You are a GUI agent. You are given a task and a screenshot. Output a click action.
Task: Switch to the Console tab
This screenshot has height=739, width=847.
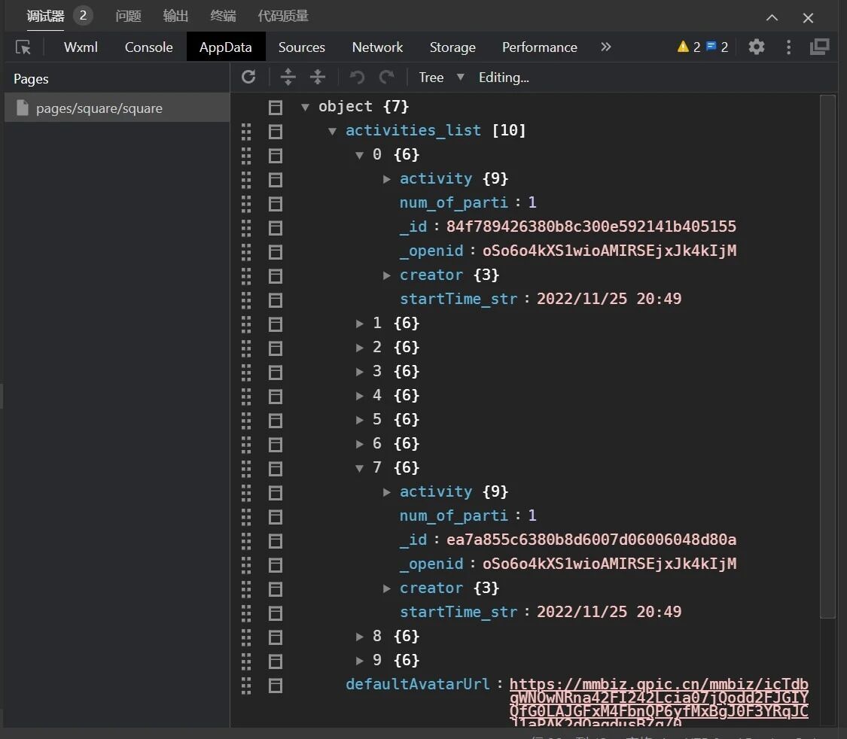point(148,47)
